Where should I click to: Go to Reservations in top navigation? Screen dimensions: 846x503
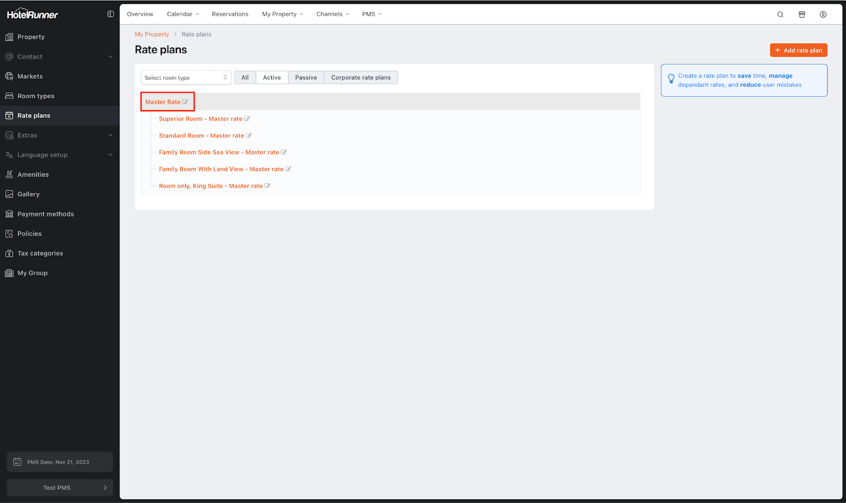(230, 14)
